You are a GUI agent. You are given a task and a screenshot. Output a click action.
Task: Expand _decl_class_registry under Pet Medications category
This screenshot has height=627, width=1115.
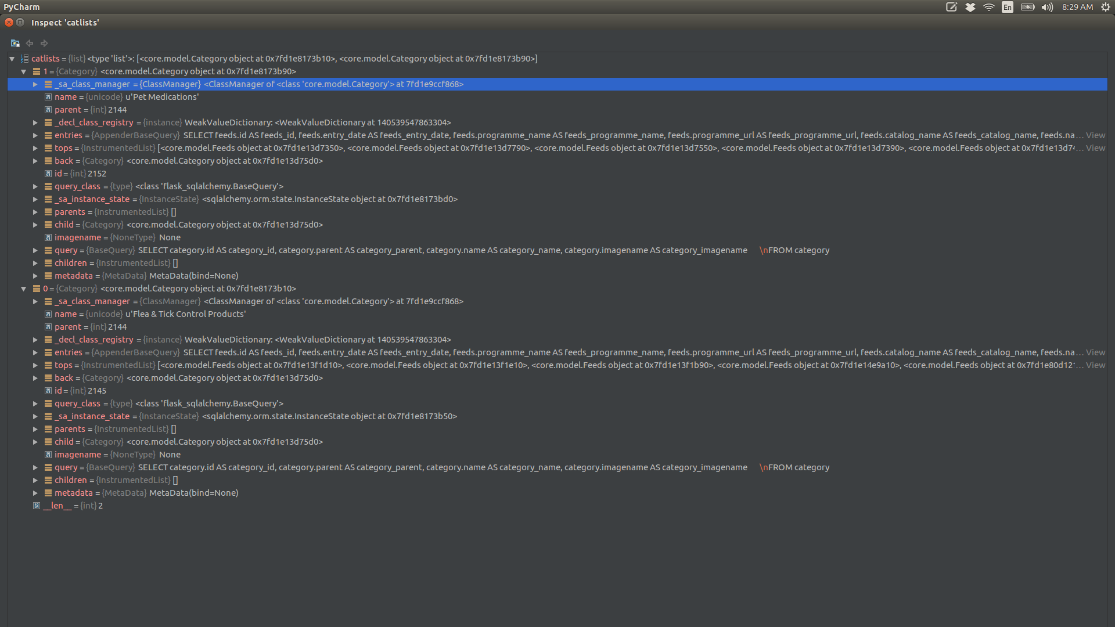[x=35, y=122]
